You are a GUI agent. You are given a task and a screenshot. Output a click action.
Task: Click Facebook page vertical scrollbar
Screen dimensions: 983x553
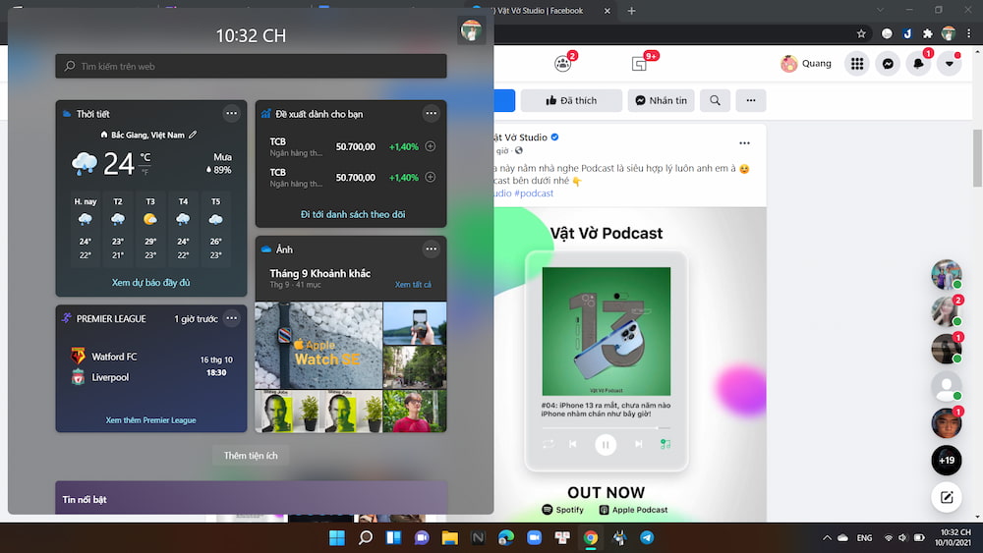point(977,158)
